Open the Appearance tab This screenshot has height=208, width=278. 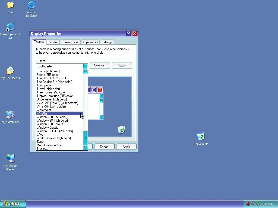[90, 42]
